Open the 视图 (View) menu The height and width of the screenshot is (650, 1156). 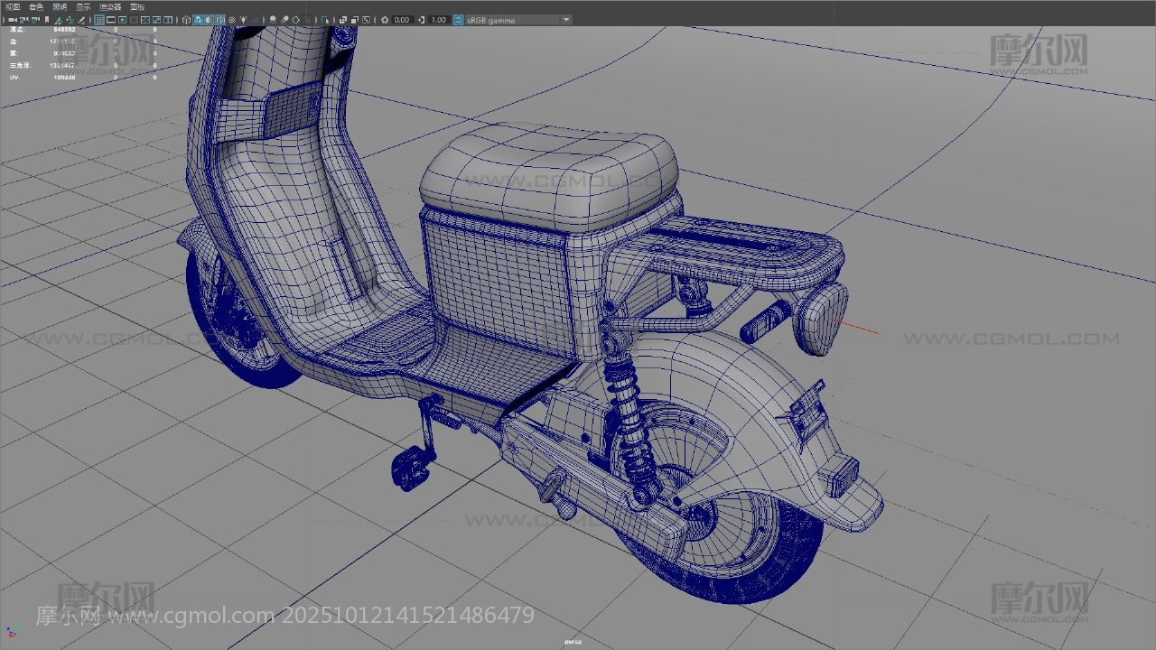point(13,6)
